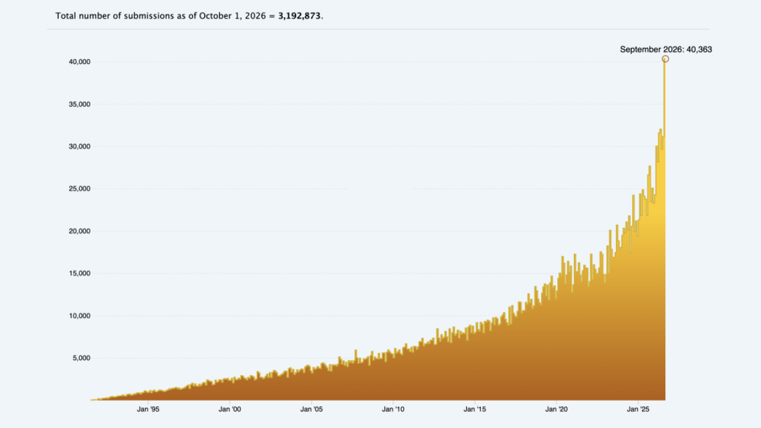Viewport: 761px width, 428px height.
Task: Click the Jan '95 x-axis label
Action: click(148, 409)
